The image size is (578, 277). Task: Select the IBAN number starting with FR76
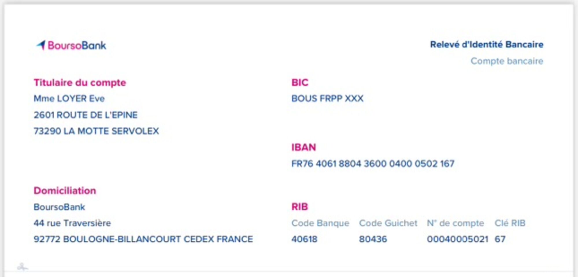tap(373, 164)
